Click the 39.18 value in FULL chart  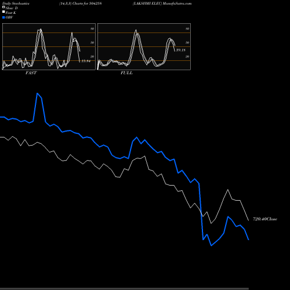[181, 50]
